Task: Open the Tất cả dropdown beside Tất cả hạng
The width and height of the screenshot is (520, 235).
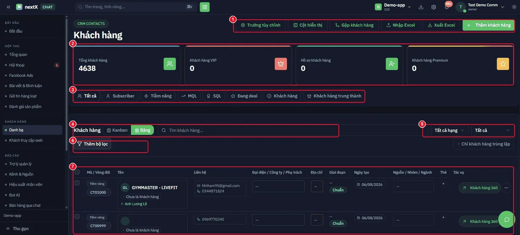Action: 492,130
